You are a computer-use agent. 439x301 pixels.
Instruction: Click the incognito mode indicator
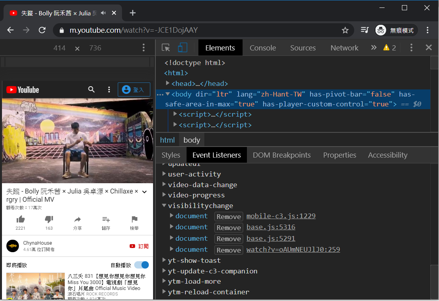click(396, 30)
